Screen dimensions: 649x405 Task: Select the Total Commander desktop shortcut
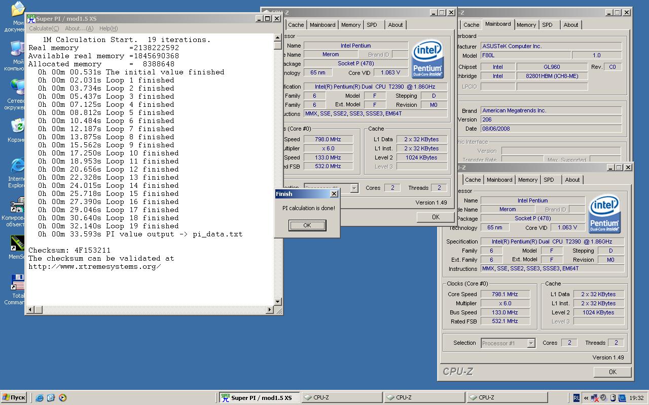click(17, 282)
